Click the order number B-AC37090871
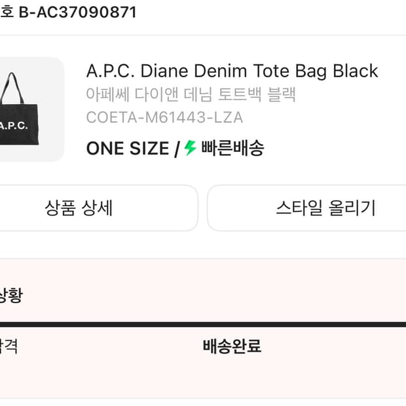This screenshot has width=406, height=406. pyautogui.click(x=82, y=12)
